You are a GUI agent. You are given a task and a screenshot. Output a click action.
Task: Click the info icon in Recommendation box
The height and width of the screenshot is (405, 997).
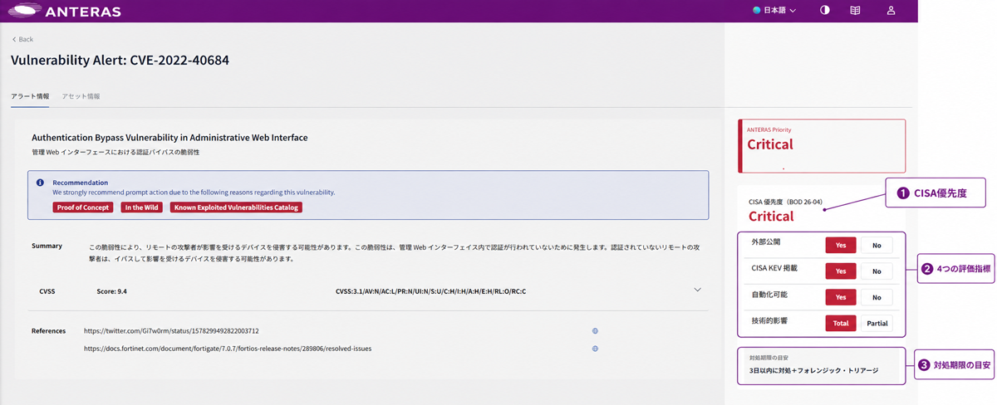[x=40, y=183]
